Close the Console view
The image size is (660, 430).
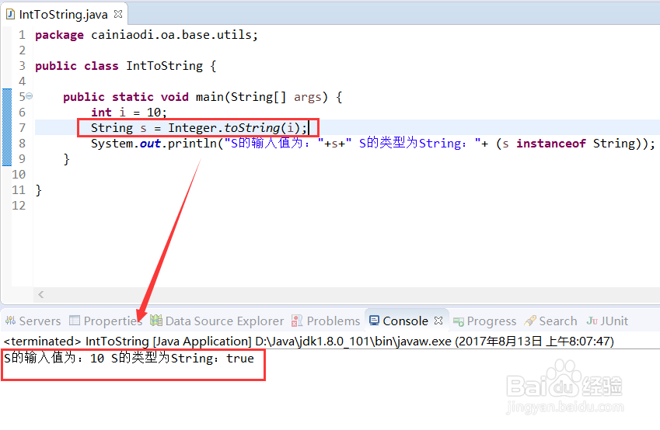pyautogui.click(x=438, y=321)
